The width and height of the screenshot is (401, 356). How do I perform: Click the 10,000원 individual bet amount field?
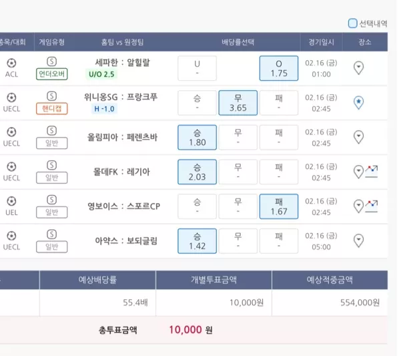click(x=214, y=303)
